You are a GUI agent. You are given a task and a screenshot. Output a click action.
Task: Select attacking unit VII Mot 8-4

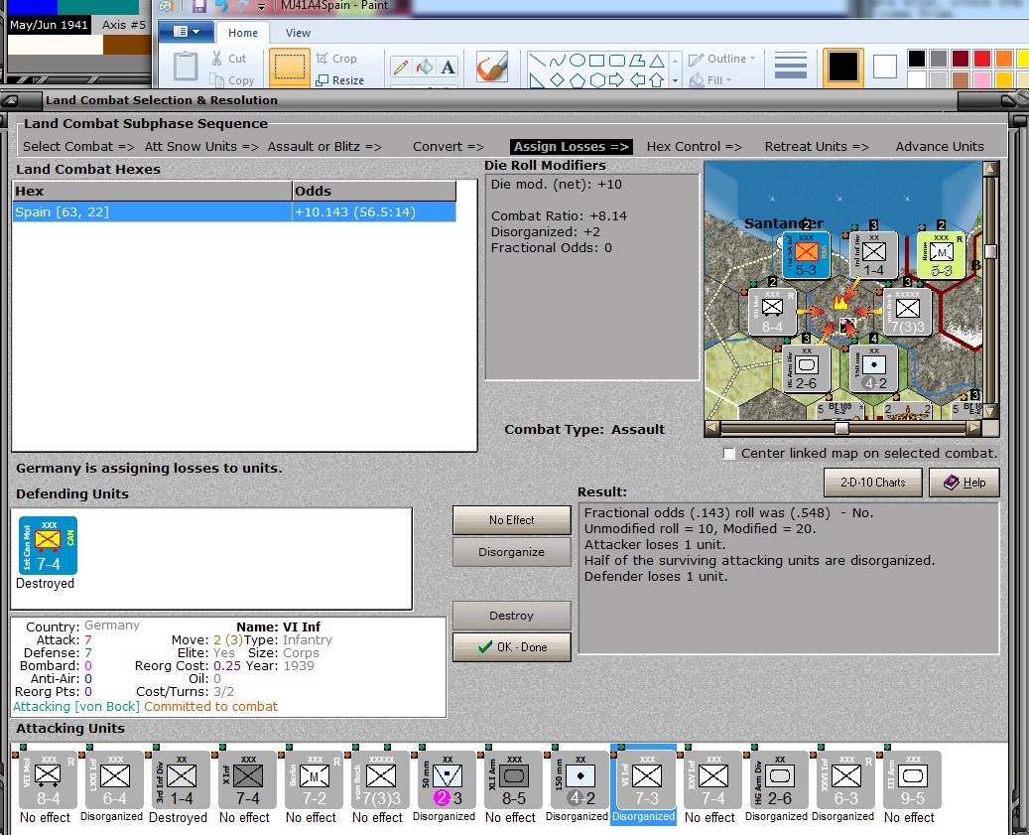click(x=48, y=779)
